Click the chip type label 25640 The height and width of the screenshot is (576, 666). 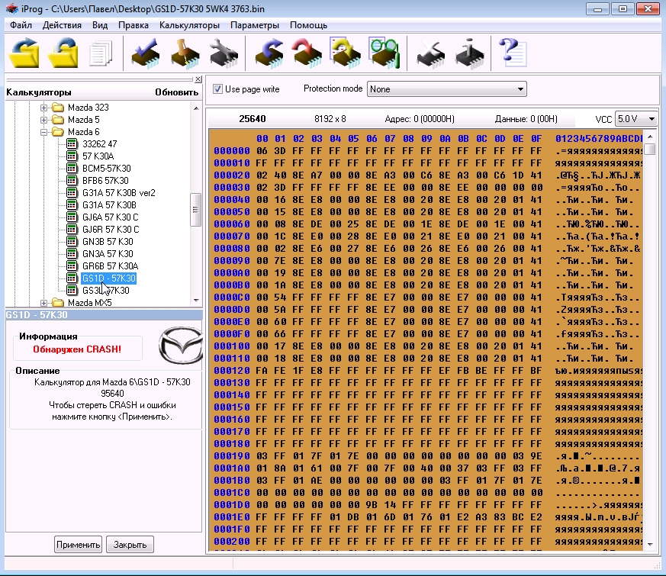pyautogui.click(x=253, y=119)
